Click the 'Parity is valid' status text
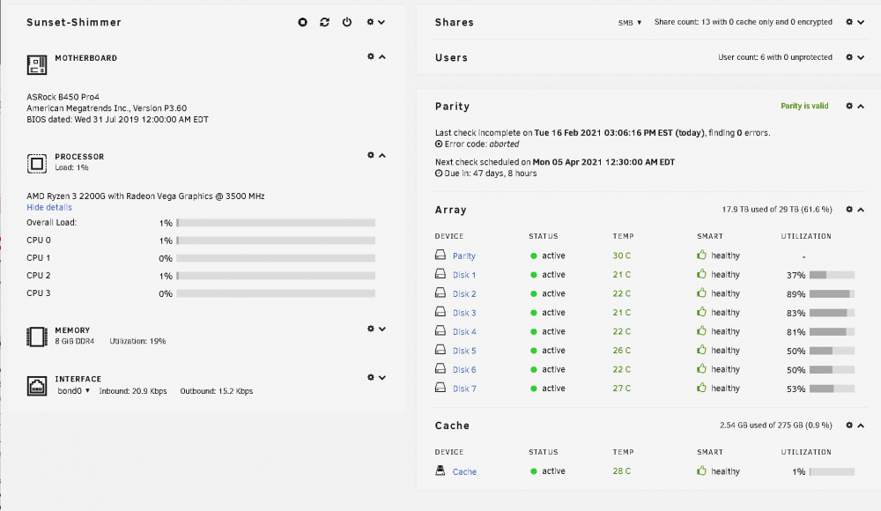881x511 pixels. point(804,106)
